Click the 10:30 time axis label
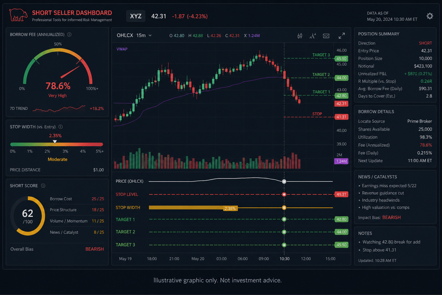Viewport: 442px width, 295px height. pyautogui.click(x=284, y=259)
